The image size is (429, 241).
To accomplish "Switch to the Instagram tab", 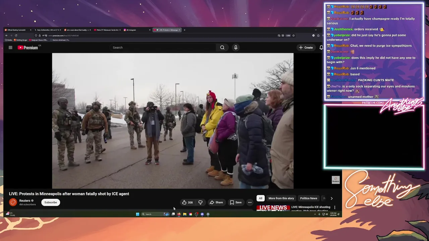I will tap(137, 30).
